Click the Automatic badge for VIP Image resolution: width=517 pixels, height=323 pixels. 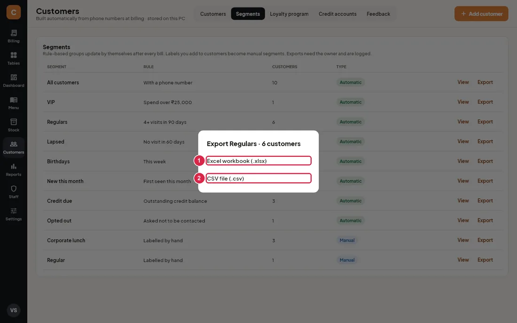pyautogui.click(x=351, y=102)
